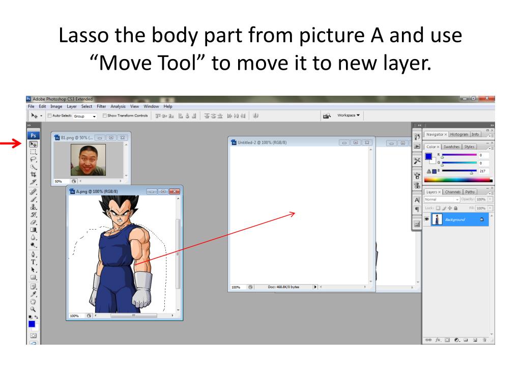Switch to the Histogram tab
Image resolution: width=521 pixels, height=391 pixels.
click(x=459, y=134)
